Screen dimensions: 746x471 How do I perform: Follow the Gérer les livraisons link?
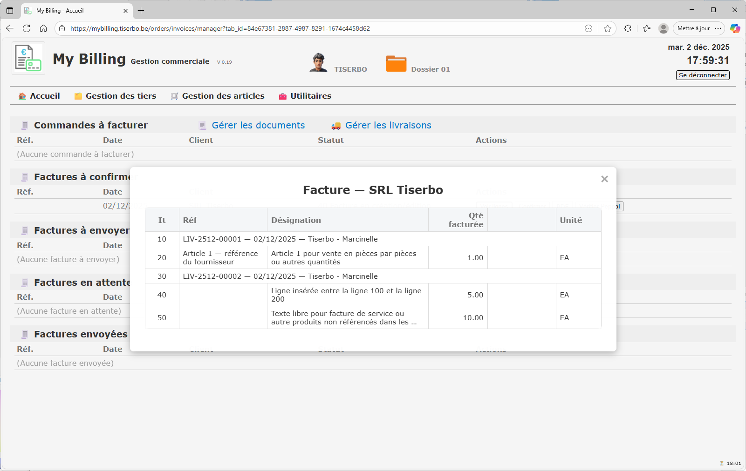(x=388, y=125)
